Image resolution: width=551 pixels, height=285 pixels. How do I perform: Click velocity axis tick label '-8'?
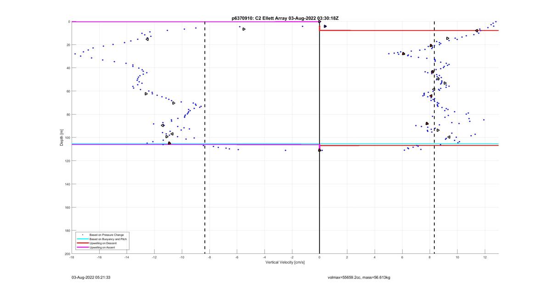[x=209, y=258]
